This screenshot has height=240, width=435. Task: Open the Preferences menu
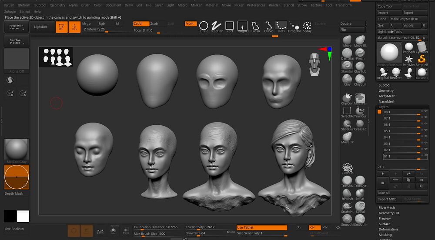(256, 5)
